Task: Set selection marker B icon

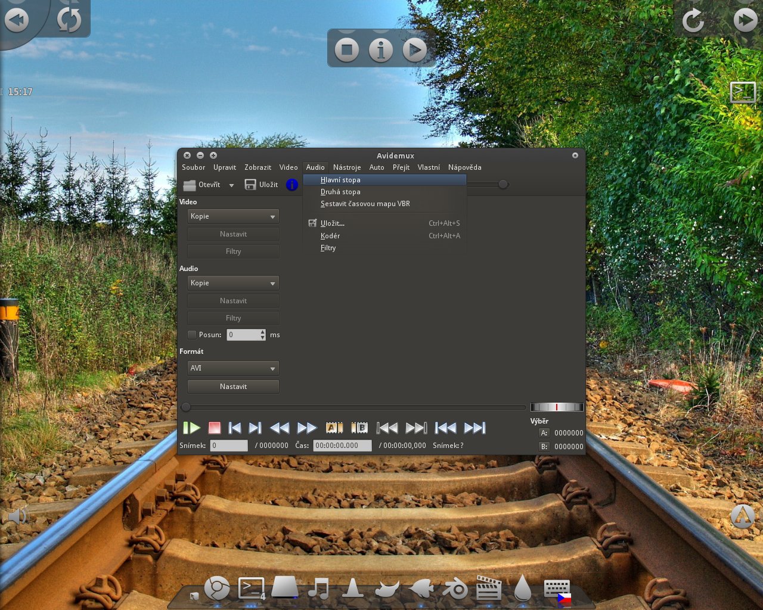Action: point(359,428)
